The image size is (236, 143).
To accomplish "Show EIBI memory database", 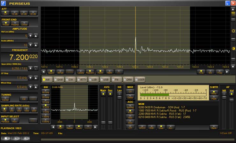I will (x=152, y=127).
